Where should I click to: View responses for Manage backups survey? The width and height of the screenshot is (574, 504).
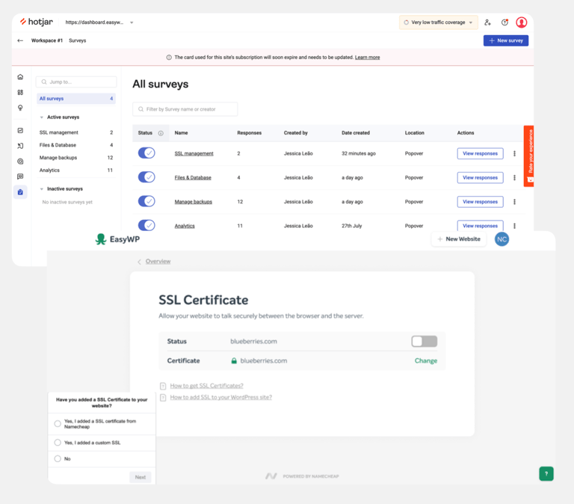tap(480, 202)
